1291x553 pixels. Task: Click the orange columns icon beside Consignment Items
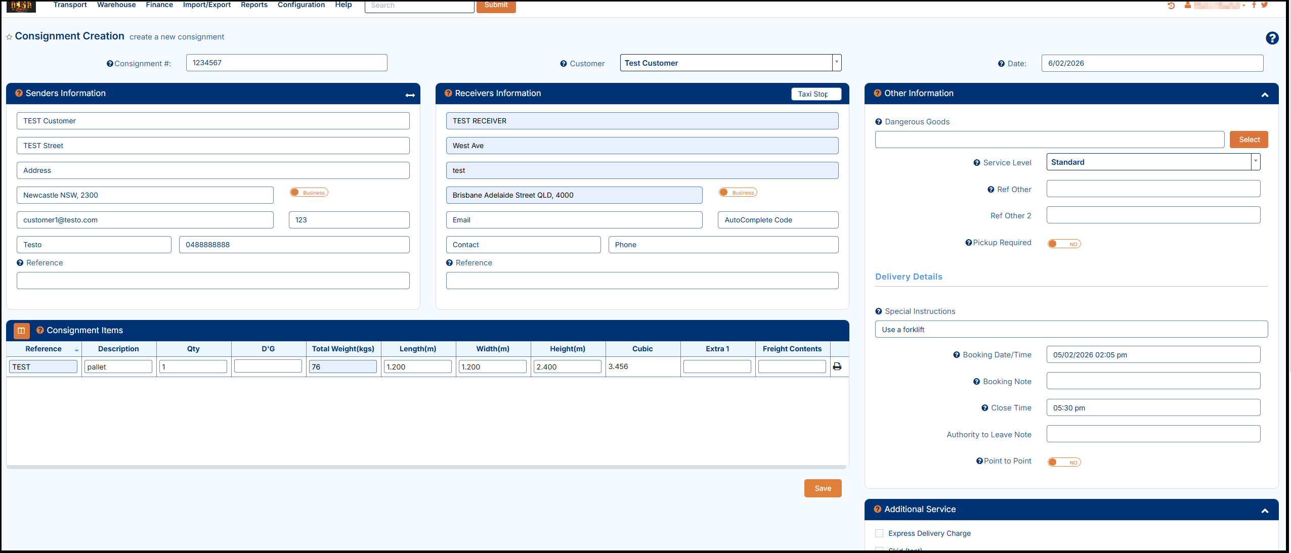coord(21,331)
